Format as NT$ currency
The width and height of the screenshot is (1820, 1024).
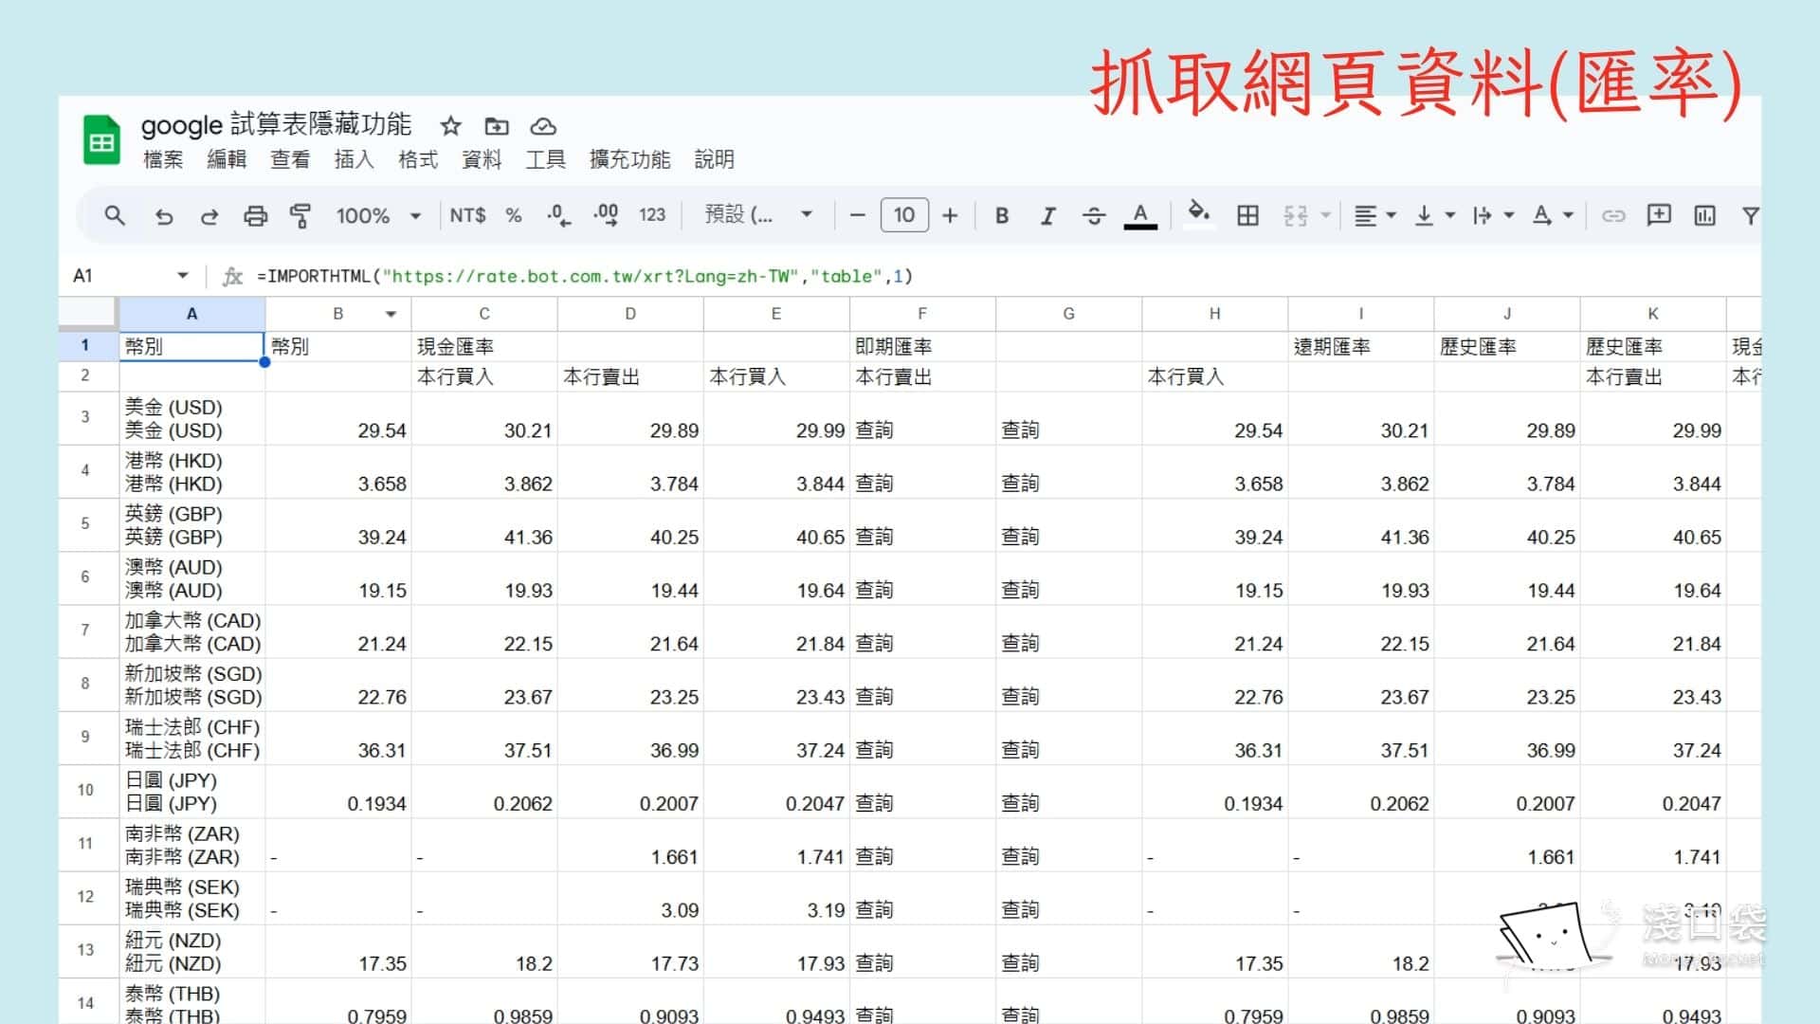[467, 215]
